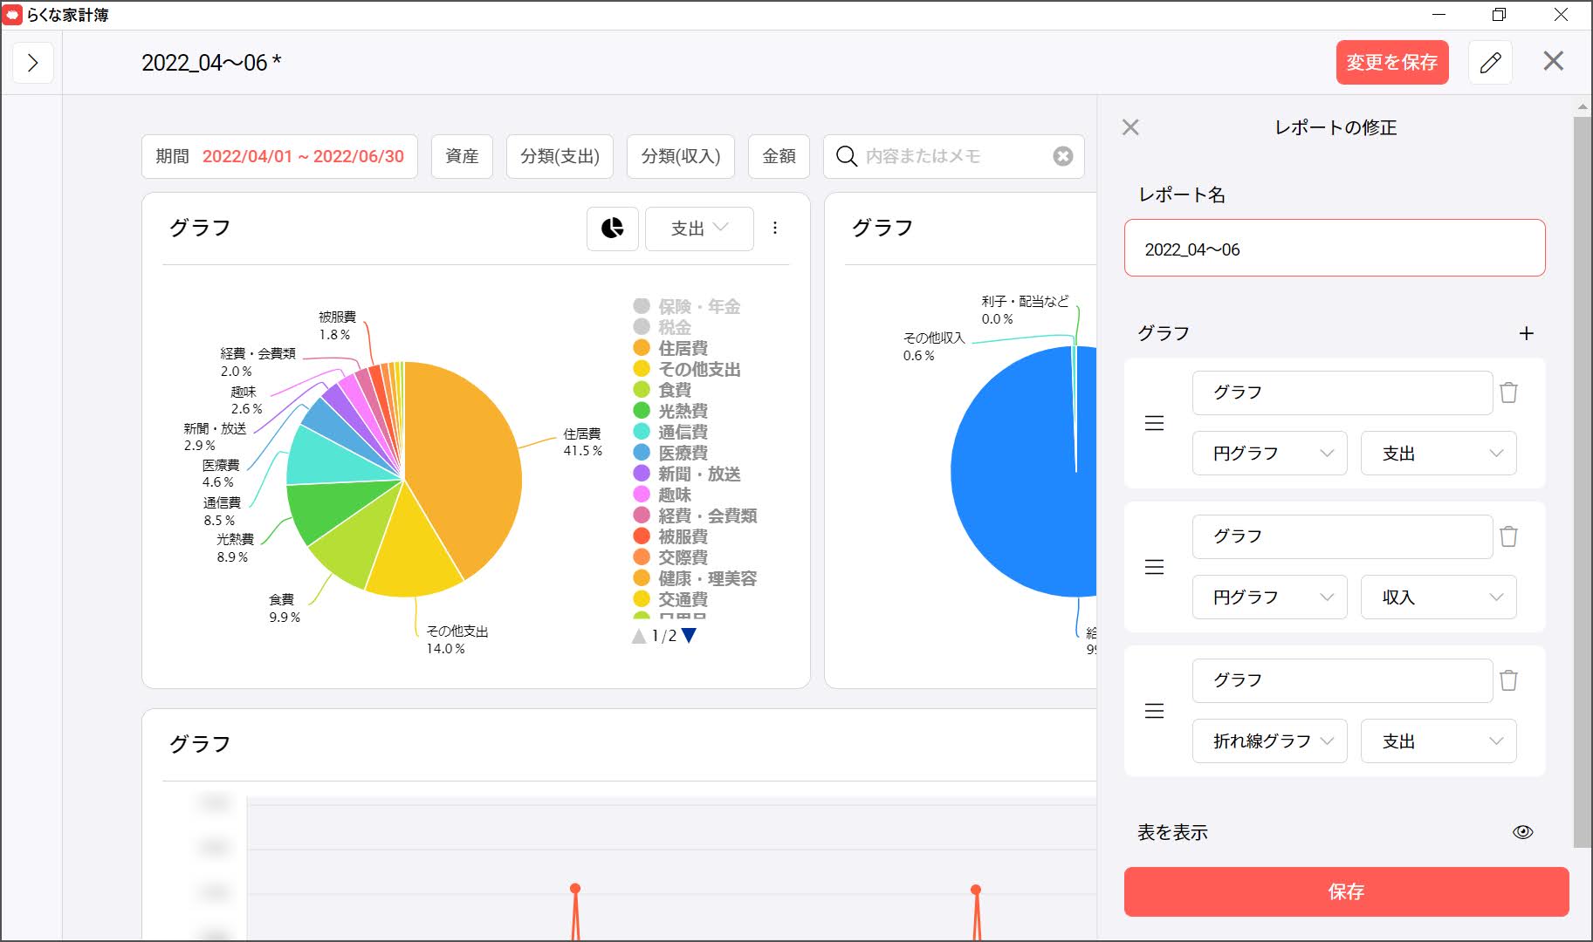Viewport: 1593px width, 942px height.
Task: Open the 資産 filter
Action: coord(462,156)
